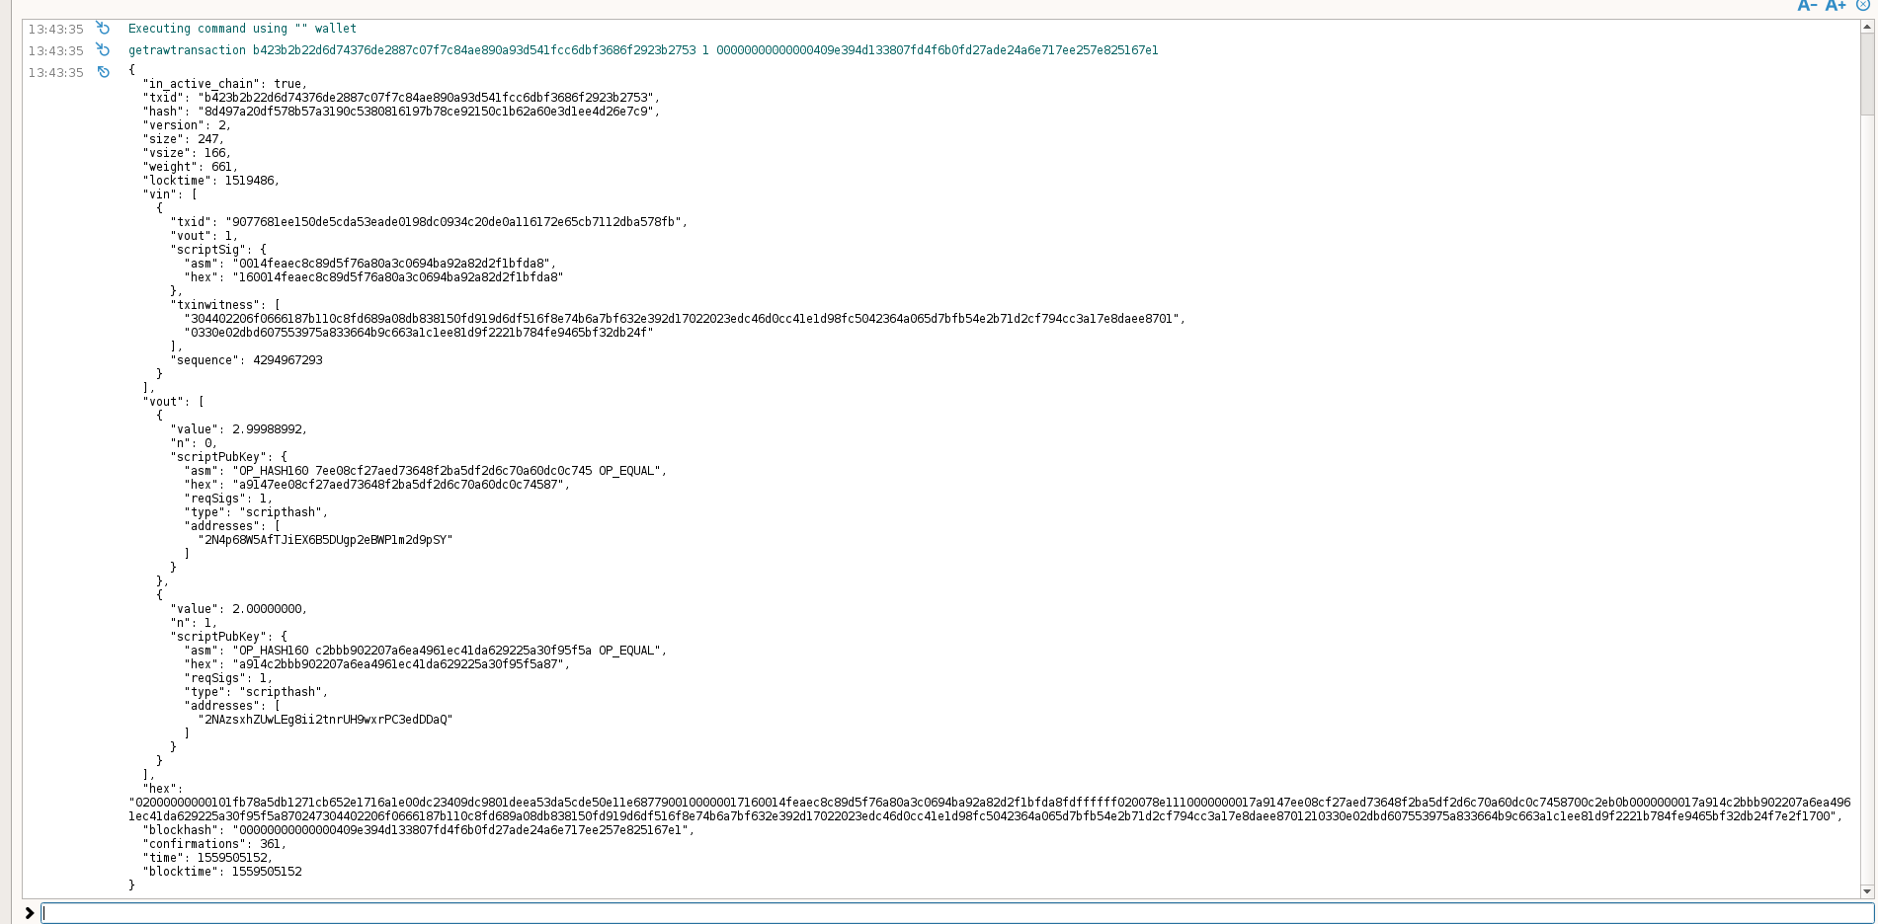The image size is (1878, 924).
Task: Click the '"in_active_chain": true' line
Action: tap(224, 84)
